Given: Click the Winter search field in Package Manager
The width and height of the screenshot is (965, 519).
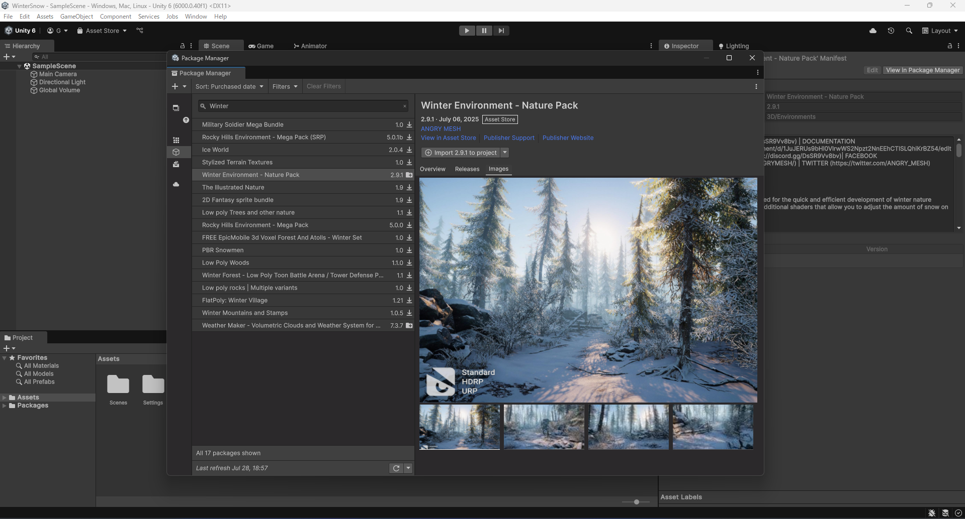Looking at the screenshot, I should (303, 106).
